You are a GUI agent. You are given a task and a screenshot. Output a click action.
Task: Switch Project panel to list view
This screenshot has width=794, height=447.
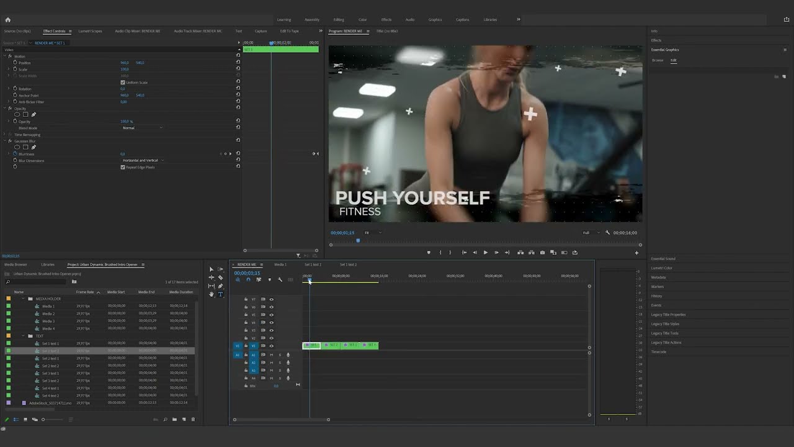coord(16,420)
